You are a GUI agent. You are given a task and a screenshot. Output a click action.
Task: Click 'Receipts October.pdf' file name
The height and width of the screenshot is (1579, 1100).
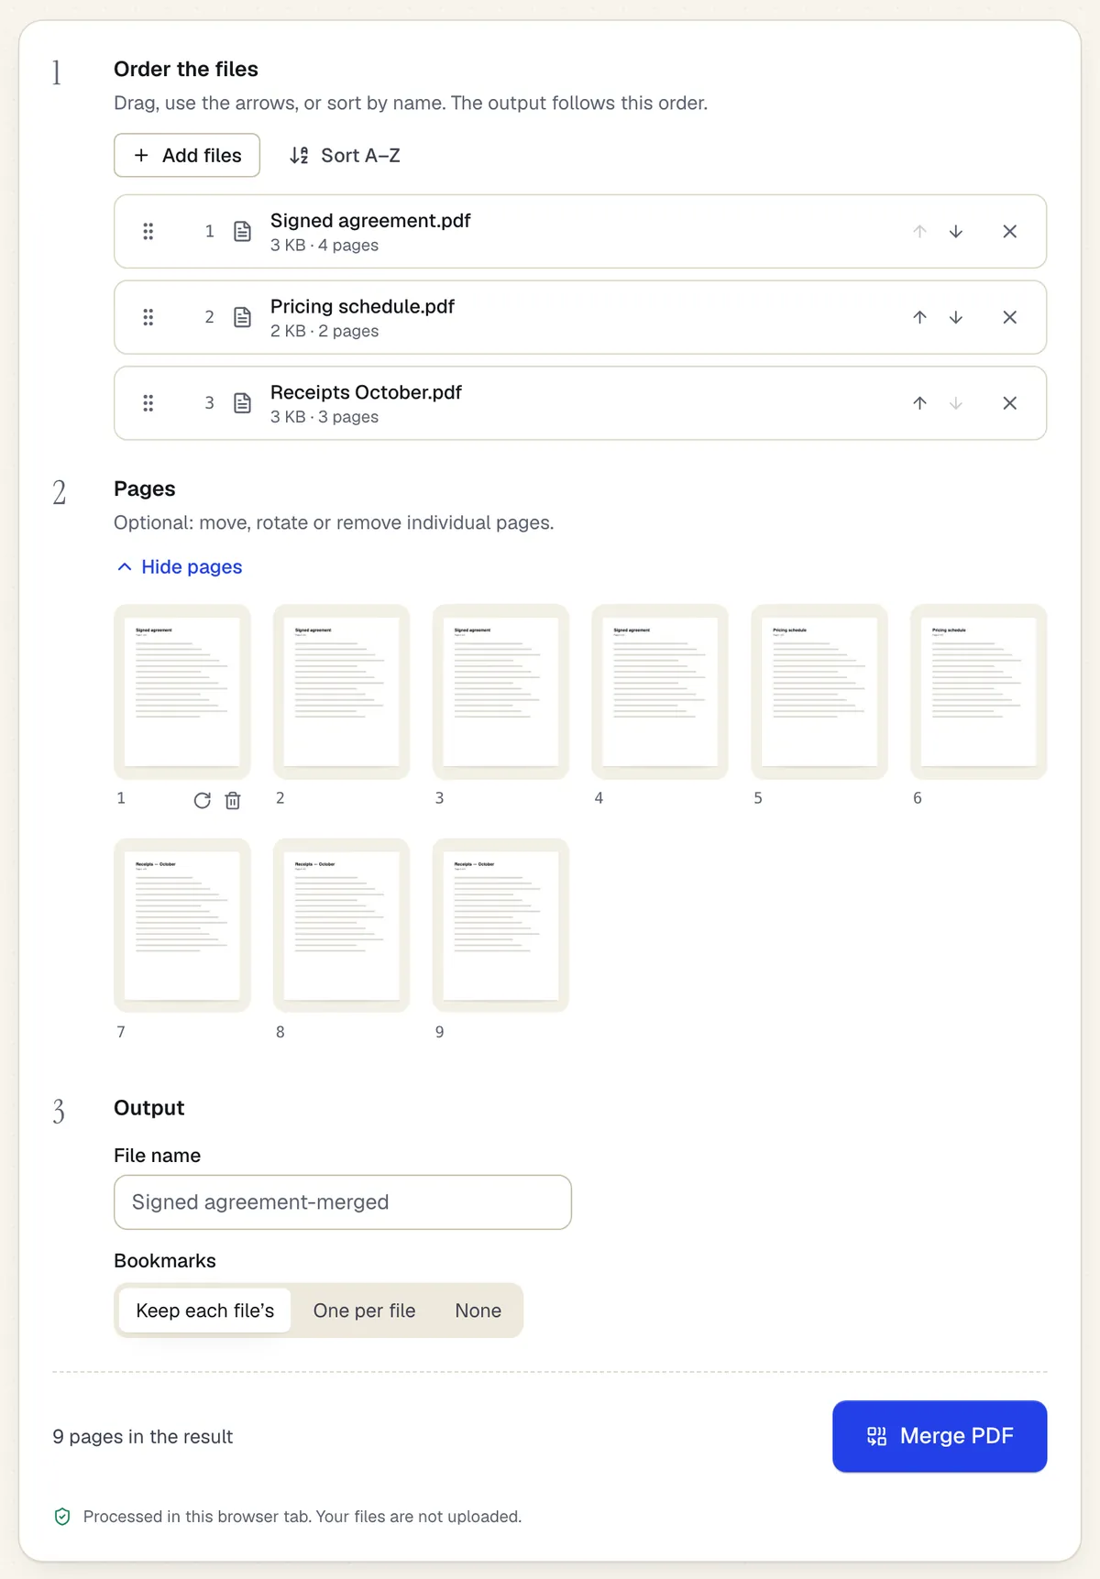(x=366, y=392)
